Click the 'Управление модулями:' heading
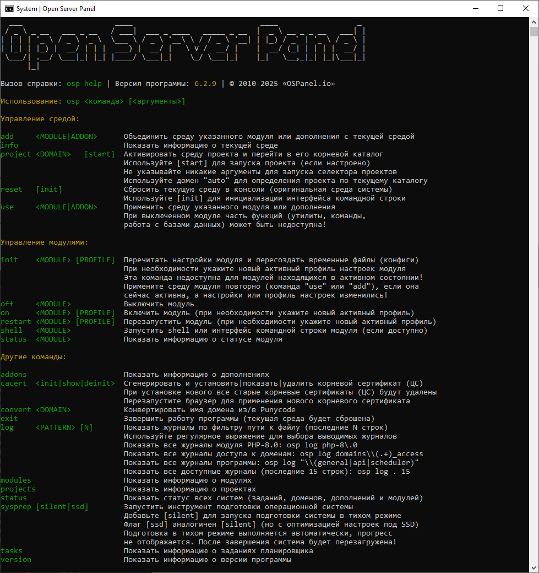Screen dimensions: 539x573 tap(45, 242)
